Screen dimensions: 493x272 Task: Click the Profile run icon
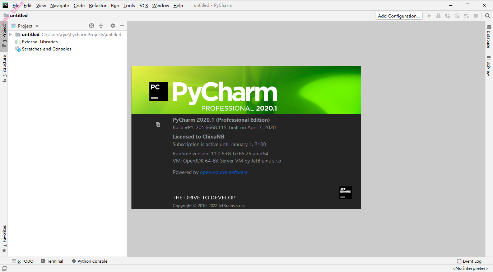coord(457,16)
